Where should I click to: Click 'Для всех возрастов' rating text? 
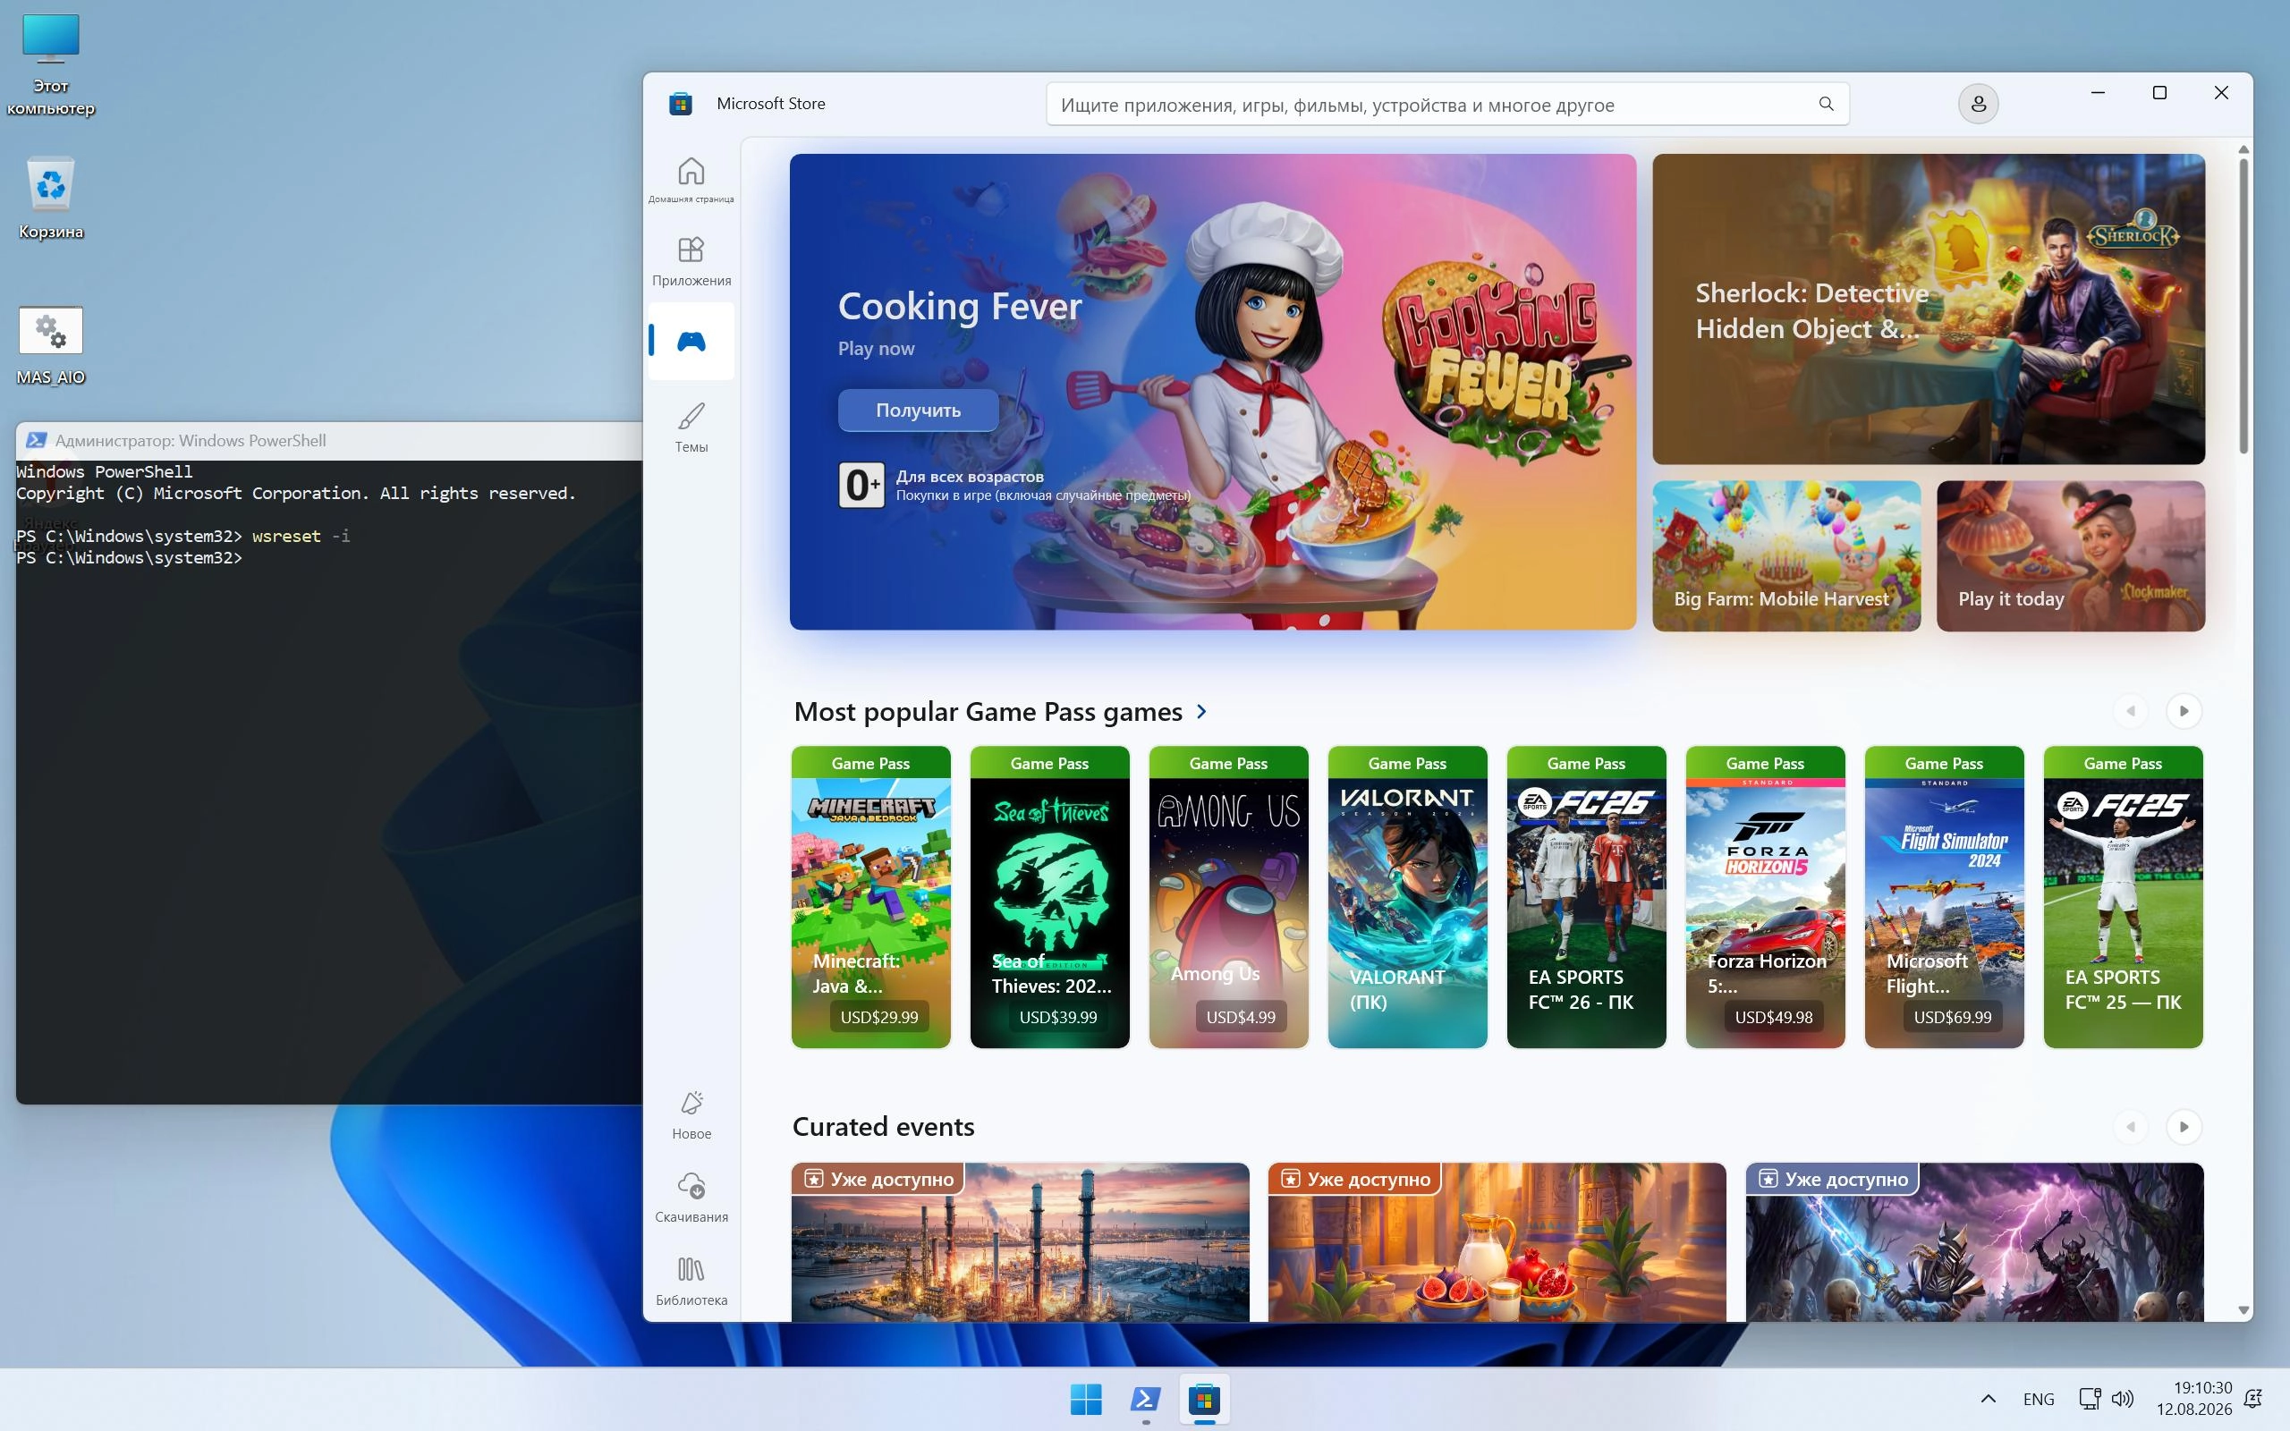(970, 476)
